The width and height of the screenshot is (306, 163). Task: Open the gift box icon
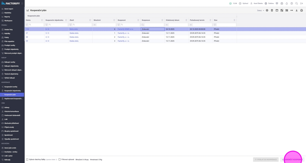282,3
